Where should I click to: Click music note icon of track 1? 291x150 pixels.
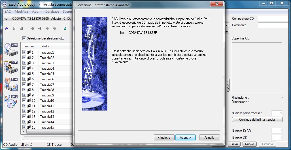[29, 52]
